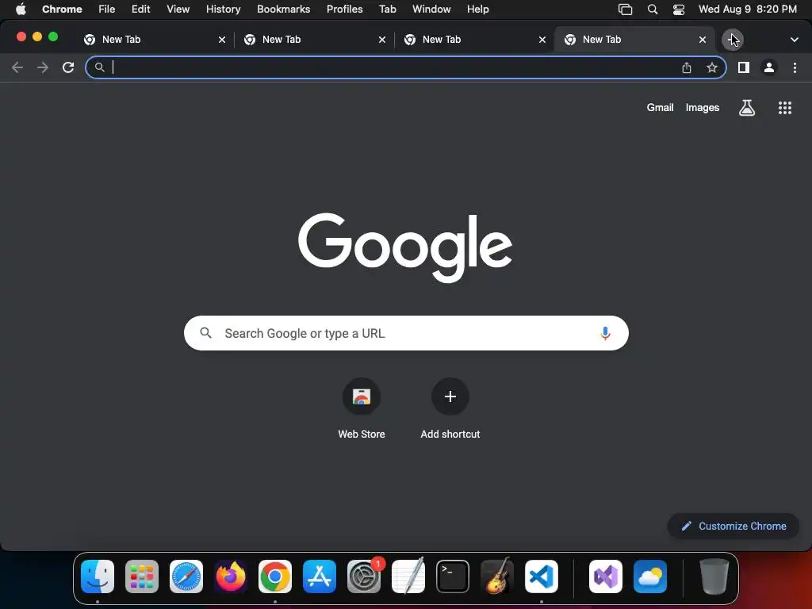Open the Google apps grid

[784, 108]
